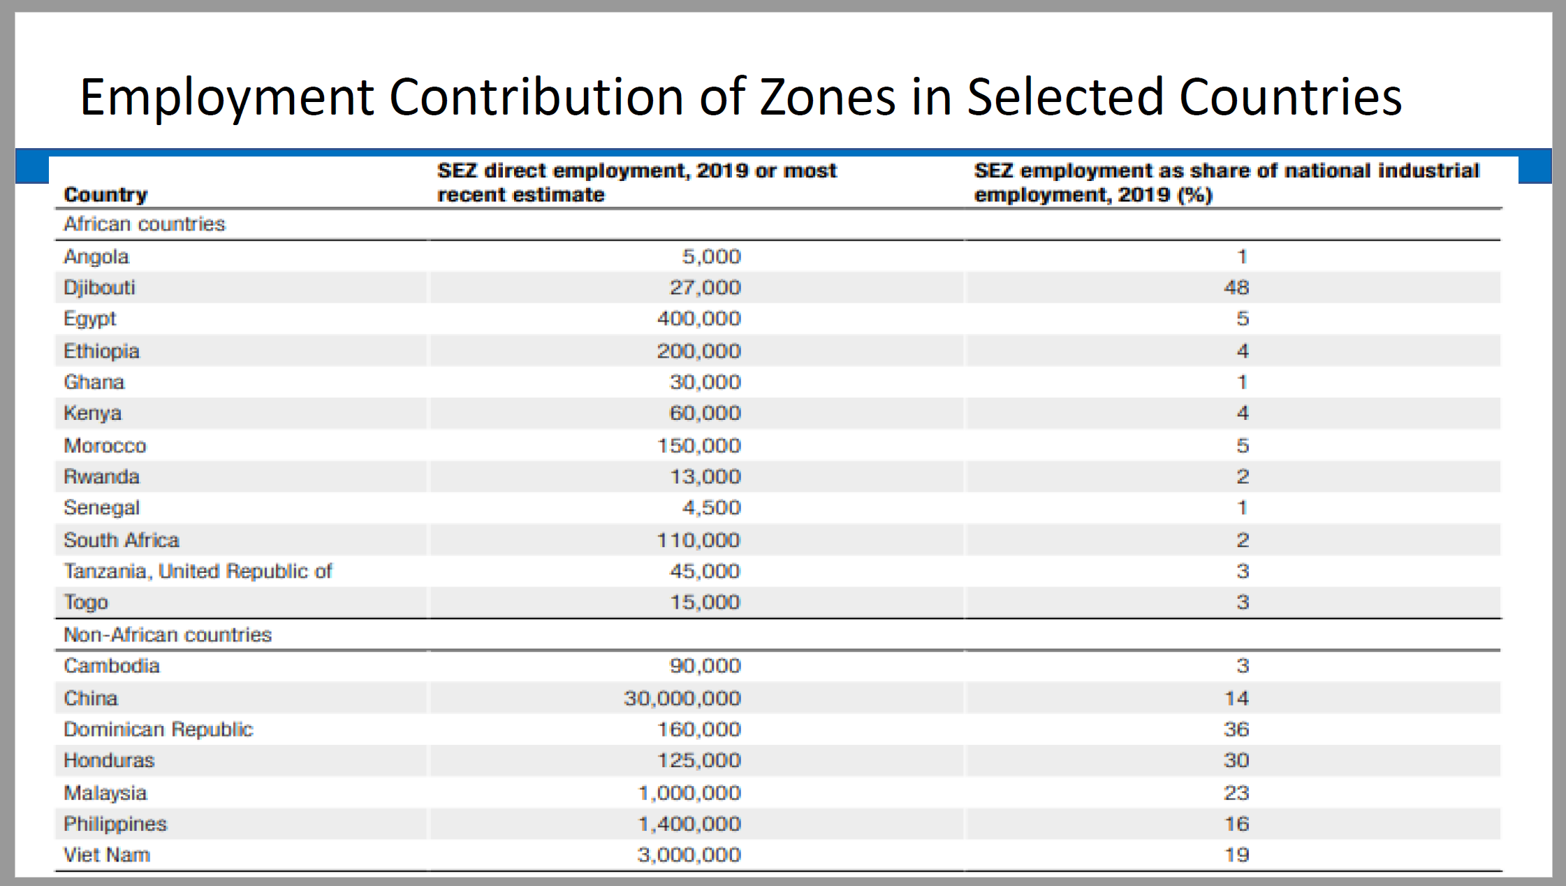Click the Viet Nam row label
This screenshot has width=1566, height=886.
point(107,855)
